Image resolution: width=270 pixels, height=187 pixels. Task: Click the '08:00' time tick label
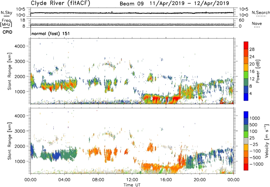tap(98, 180)
